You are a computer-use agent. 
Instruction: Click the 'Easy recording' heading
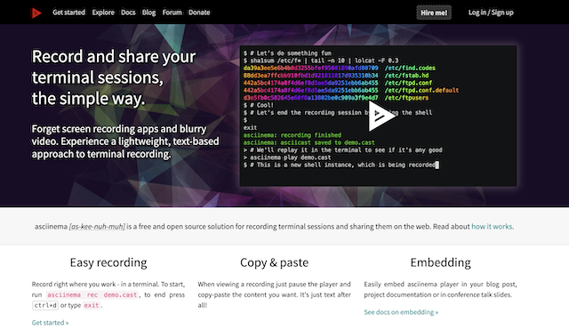click(x=108, y=262)
